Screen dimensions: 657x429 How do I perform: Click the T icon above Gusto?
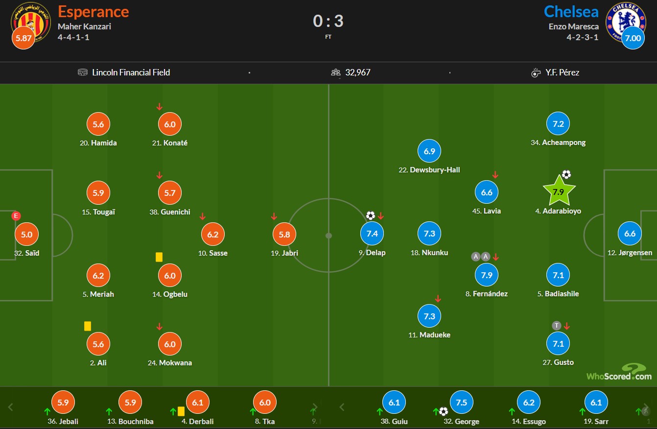(x=557, y=326)
